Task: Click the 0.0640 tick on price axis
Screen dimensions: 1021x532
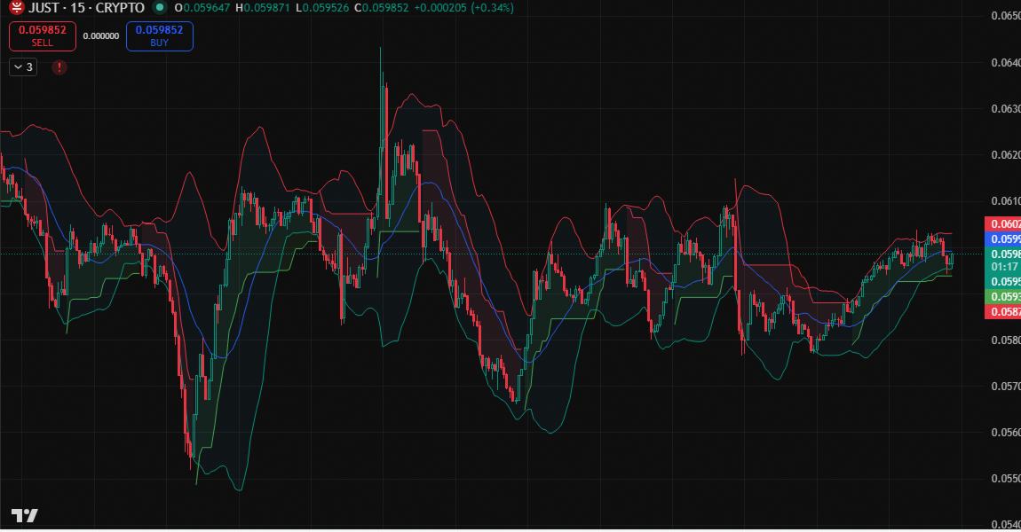Action: point(1005,63)
